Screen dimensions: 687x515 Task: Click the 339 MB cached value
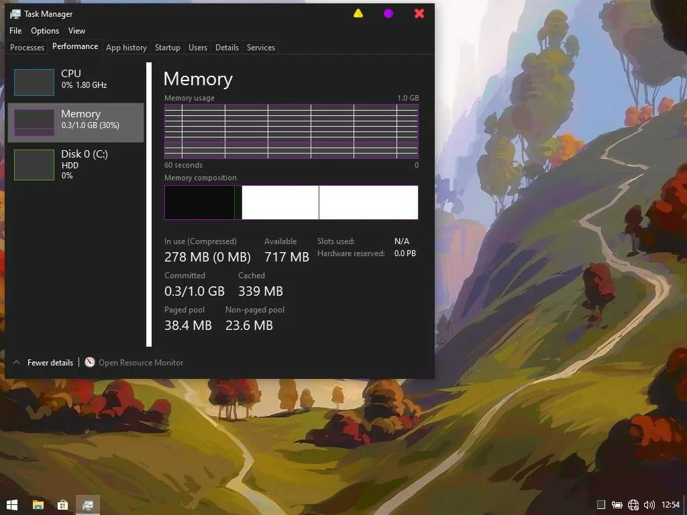[x=260, y=291]
